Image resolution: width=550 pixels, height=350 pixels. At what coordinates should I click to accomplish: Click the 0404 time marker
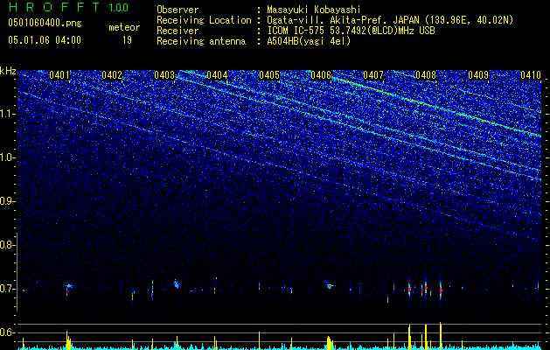[x=217, y=75]
